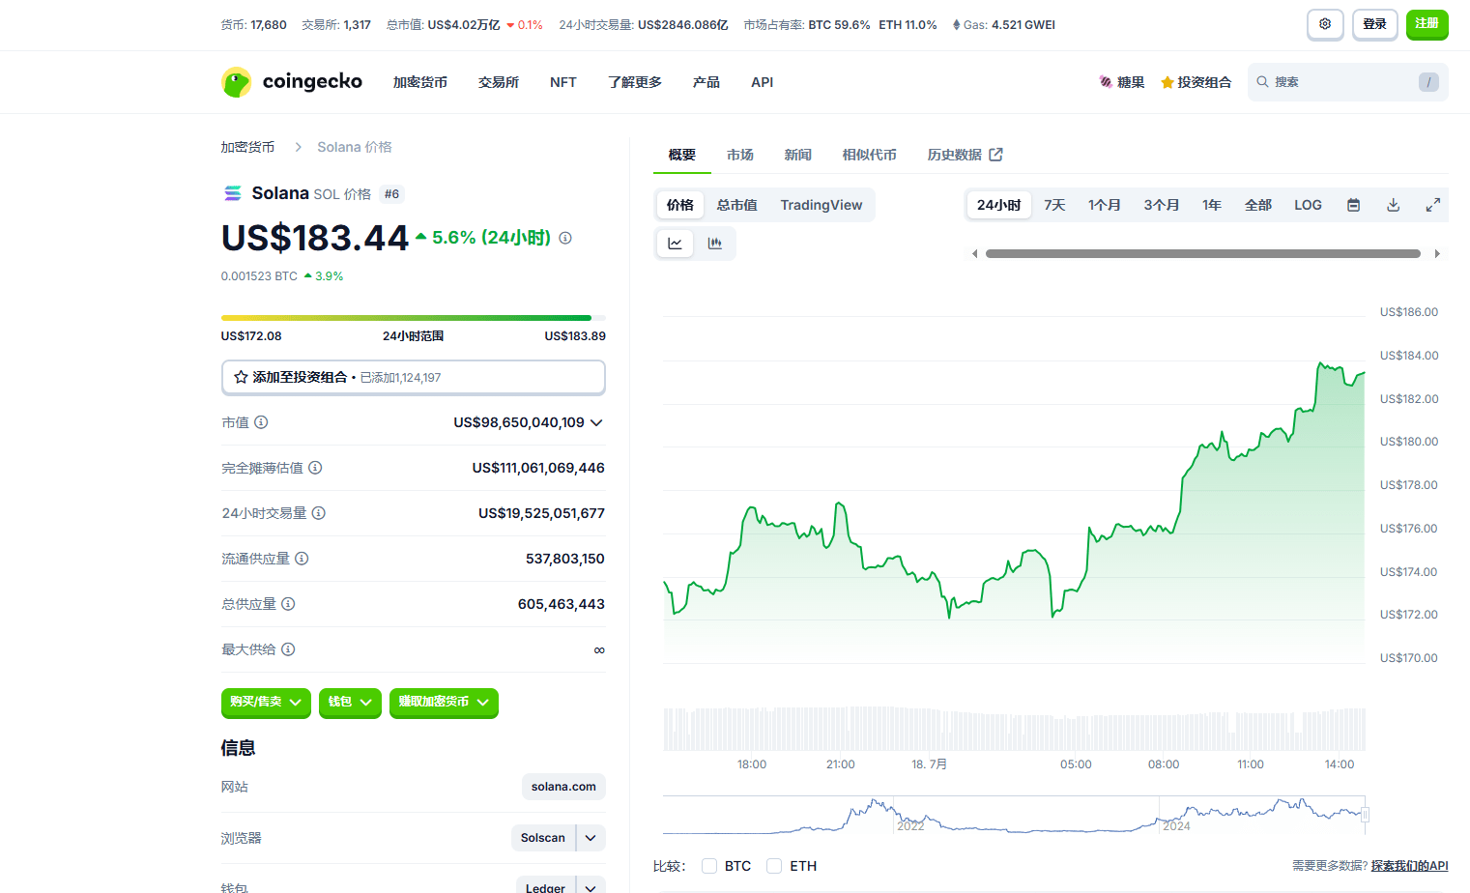Click 添加至投资组合 button
This screenshot has width=1470, height=893.
click(x=414, y=377)
